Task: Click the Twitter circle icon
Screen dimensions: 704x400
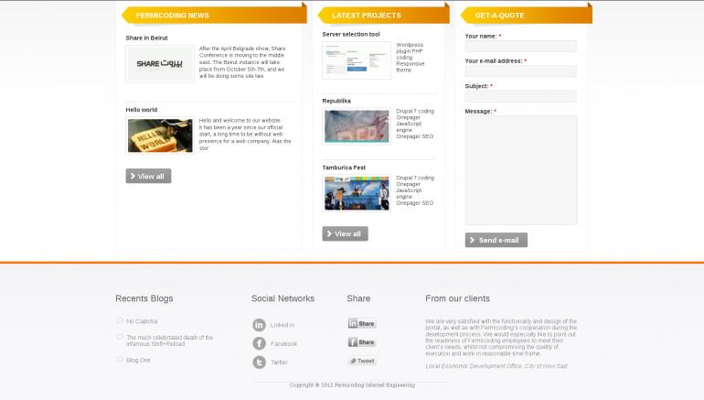Action: 259,362
